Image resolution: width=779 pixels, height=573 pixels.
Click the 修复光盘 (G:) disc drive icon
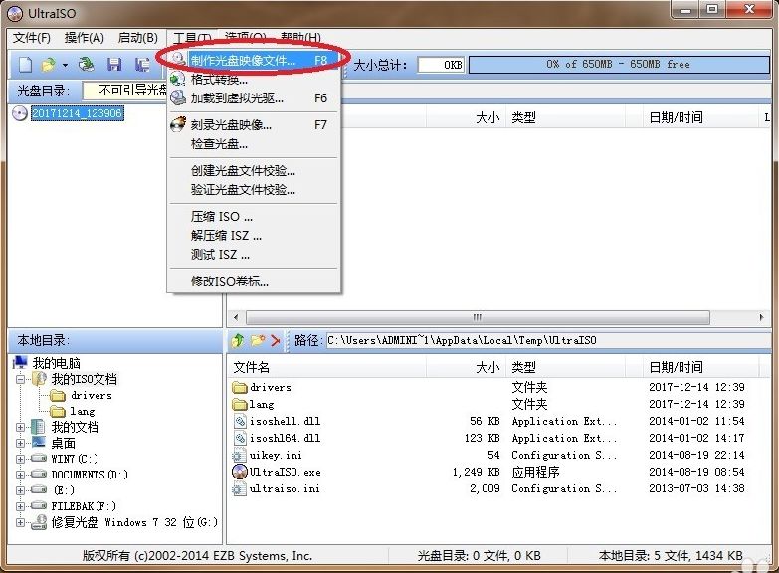click(39, 522)
